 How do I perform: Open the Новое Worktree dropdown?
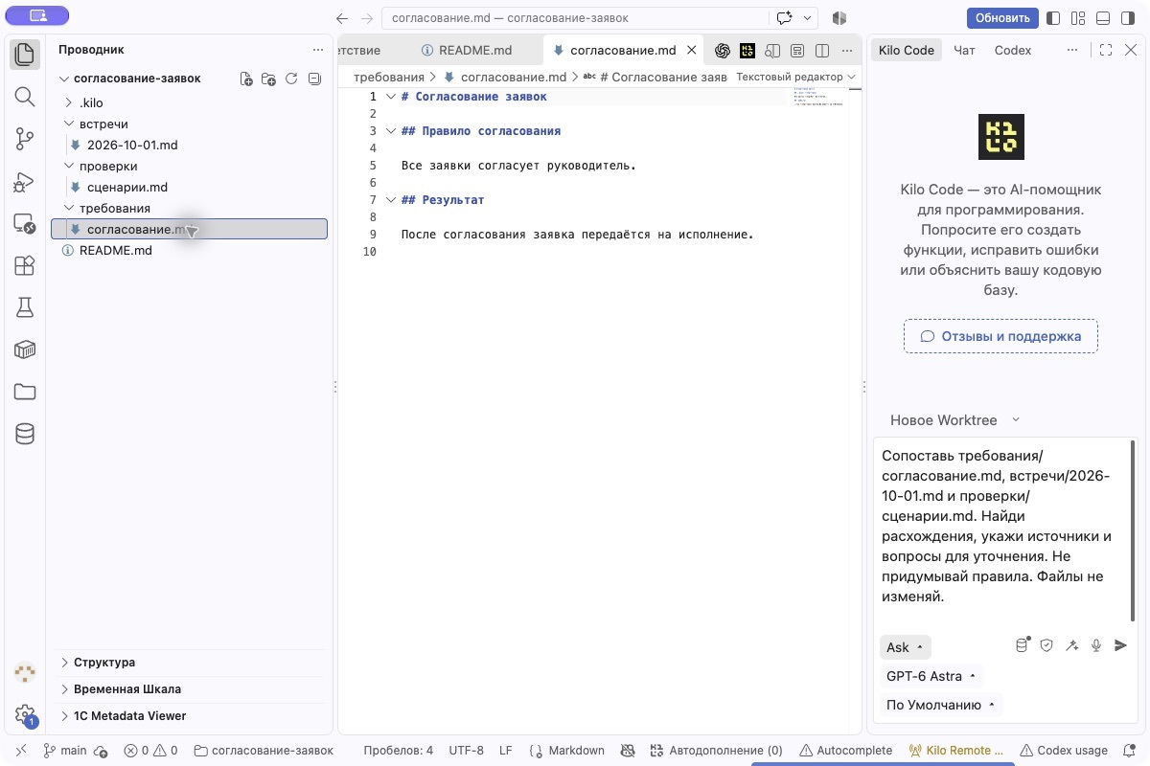(954, 420)
